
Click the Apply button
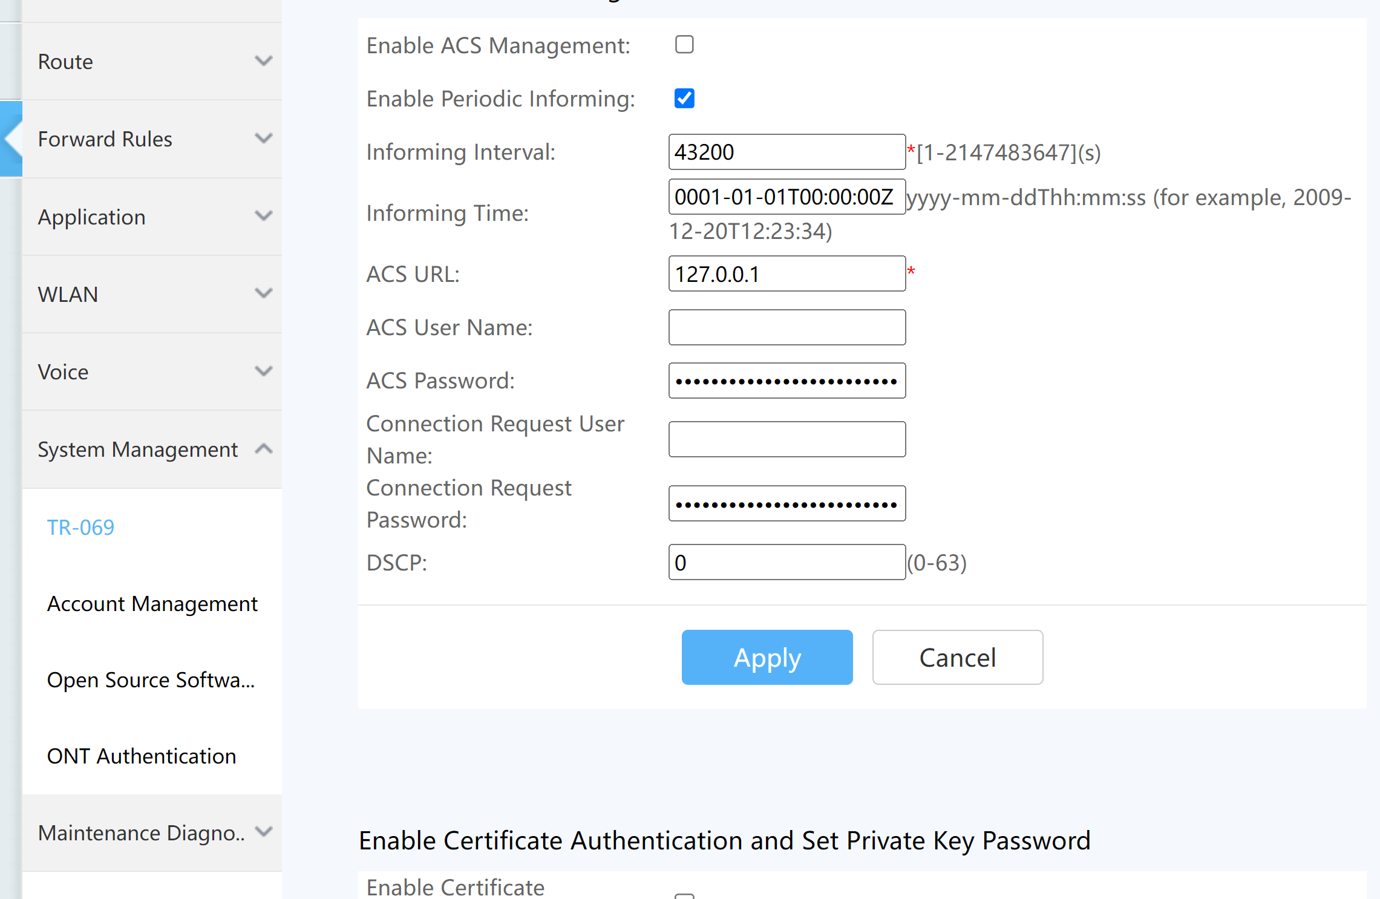[767, 658]
